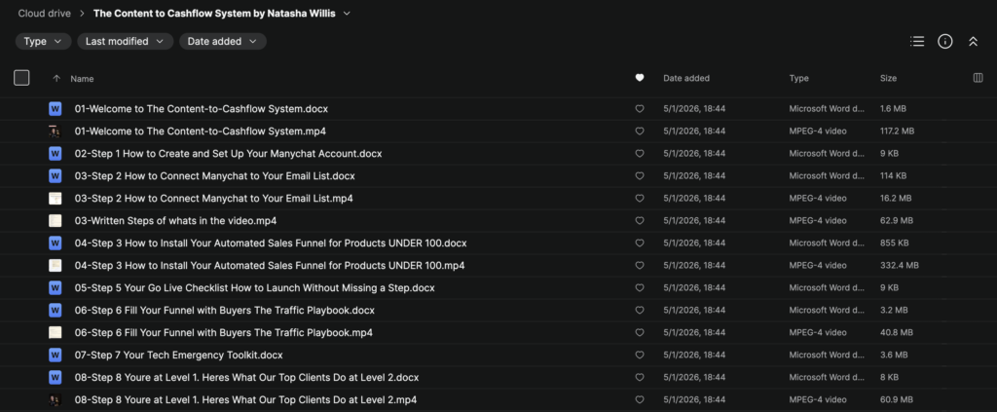Click heart icon for 08-Step 8 docx
Screen dimensions: 997x412
pos(640,377)
